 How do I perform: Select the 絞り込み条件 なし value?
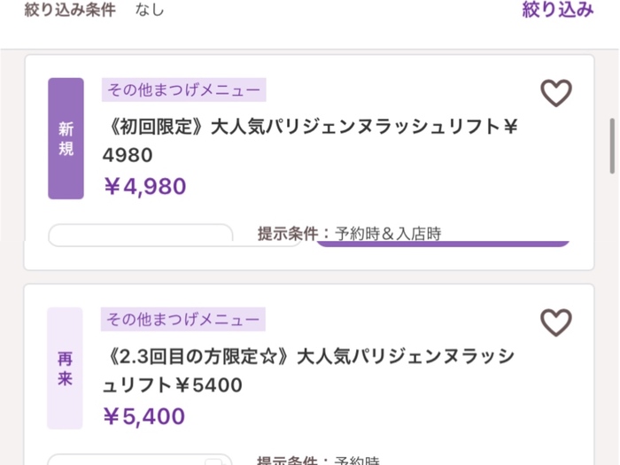point(150,10)
